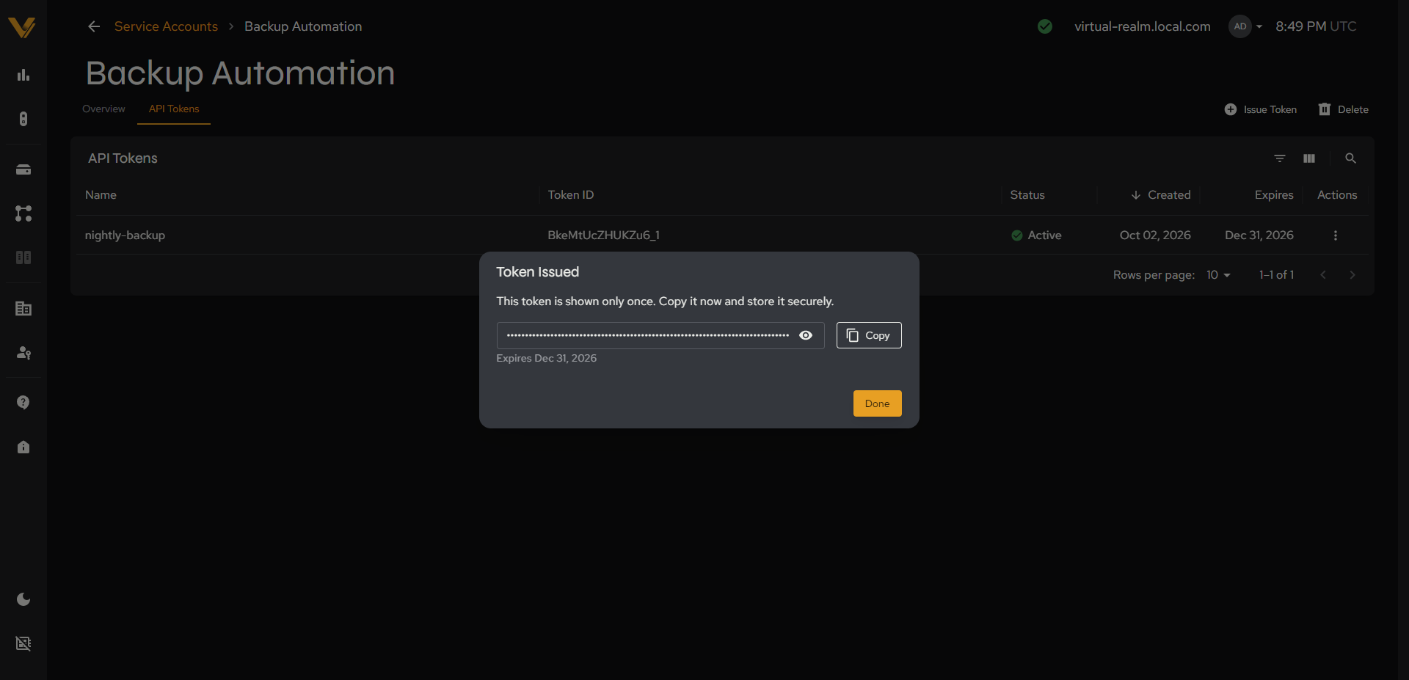Open the filter list icon in API Tokens

coord(1280,158)
